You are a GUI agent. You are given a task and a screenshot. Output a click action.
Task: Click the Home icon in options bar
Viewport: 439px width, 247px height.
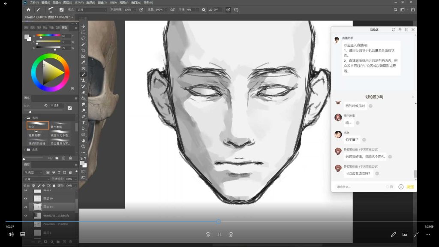tap(28, 9)
